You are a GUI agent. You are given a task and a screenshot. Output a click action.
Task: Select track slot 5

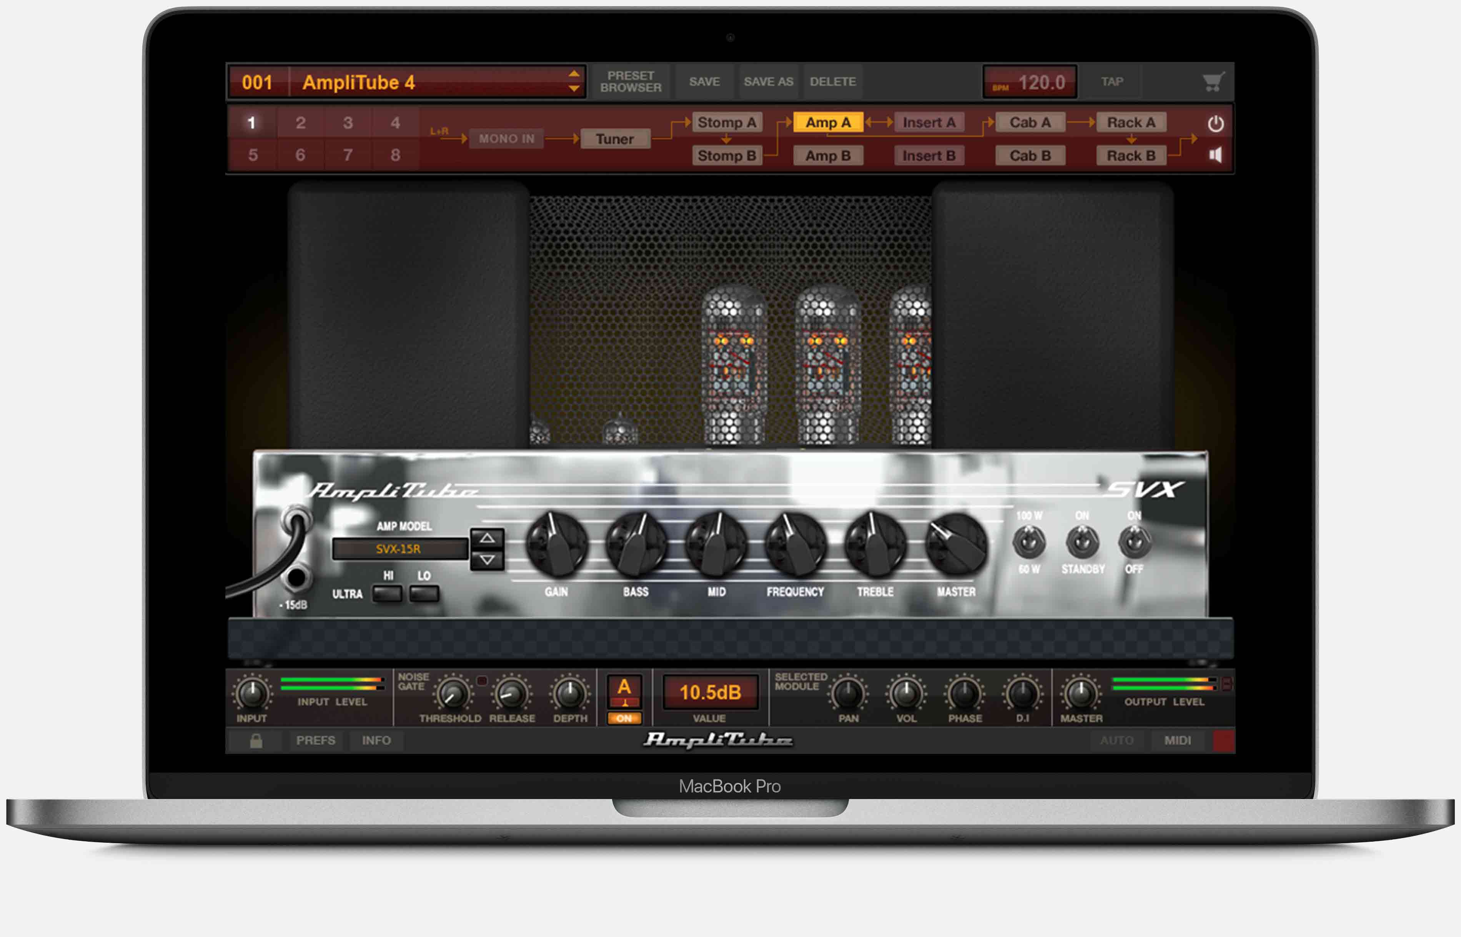click(x=253, y=155)
